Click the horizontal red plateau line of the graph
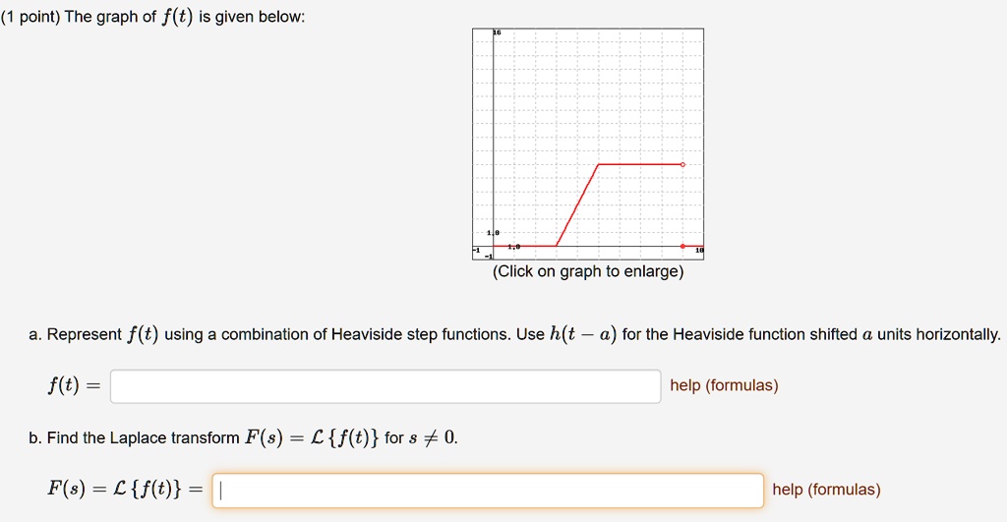 point(640,164)
